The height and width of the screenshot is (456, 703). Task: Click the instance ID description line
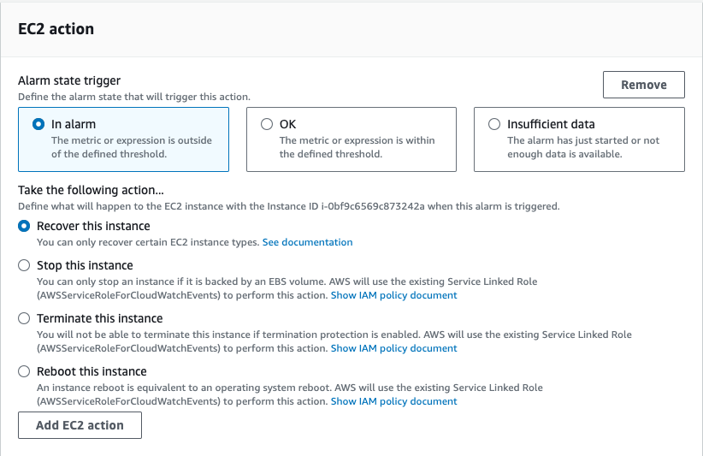[x=289, y=206]
